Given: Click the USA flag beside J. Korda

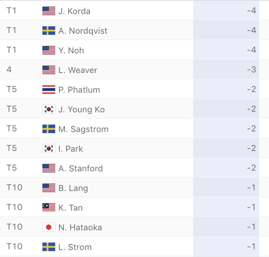Looking at the screenshot, I should [49, 11].
